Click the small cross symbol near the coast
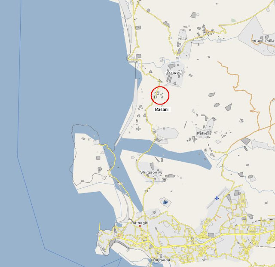 tap(138, 129)
